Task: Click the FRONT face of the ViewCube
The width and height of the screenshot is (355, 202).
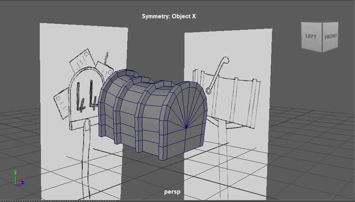Action: (x=330, y=37)
